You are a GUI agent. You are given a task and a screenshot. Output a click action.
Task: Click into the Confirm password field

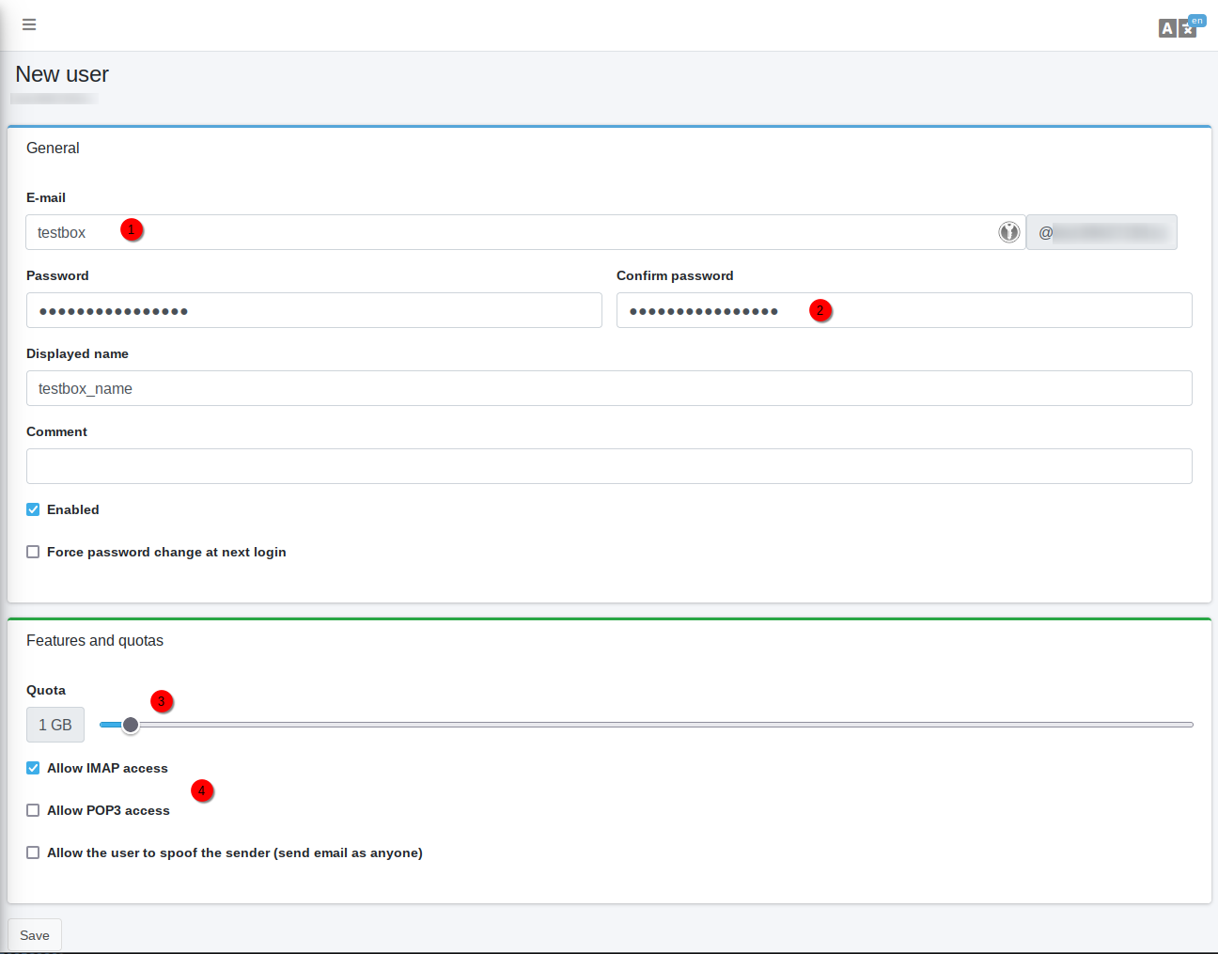tap(904, 310)
